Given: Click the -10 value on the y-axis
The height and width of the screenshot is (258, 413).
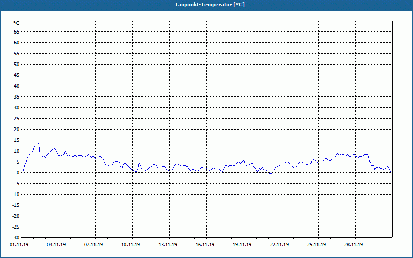Looking at the screenshot, I should [16, 195].
